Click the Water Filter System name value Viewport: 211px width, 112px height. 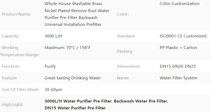(179, 78)
